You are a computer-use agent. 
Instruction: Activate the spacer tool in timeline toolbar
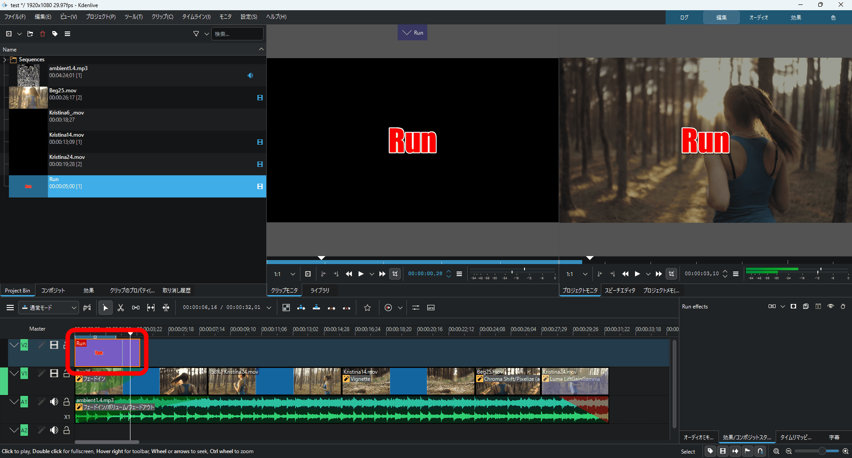136,308
